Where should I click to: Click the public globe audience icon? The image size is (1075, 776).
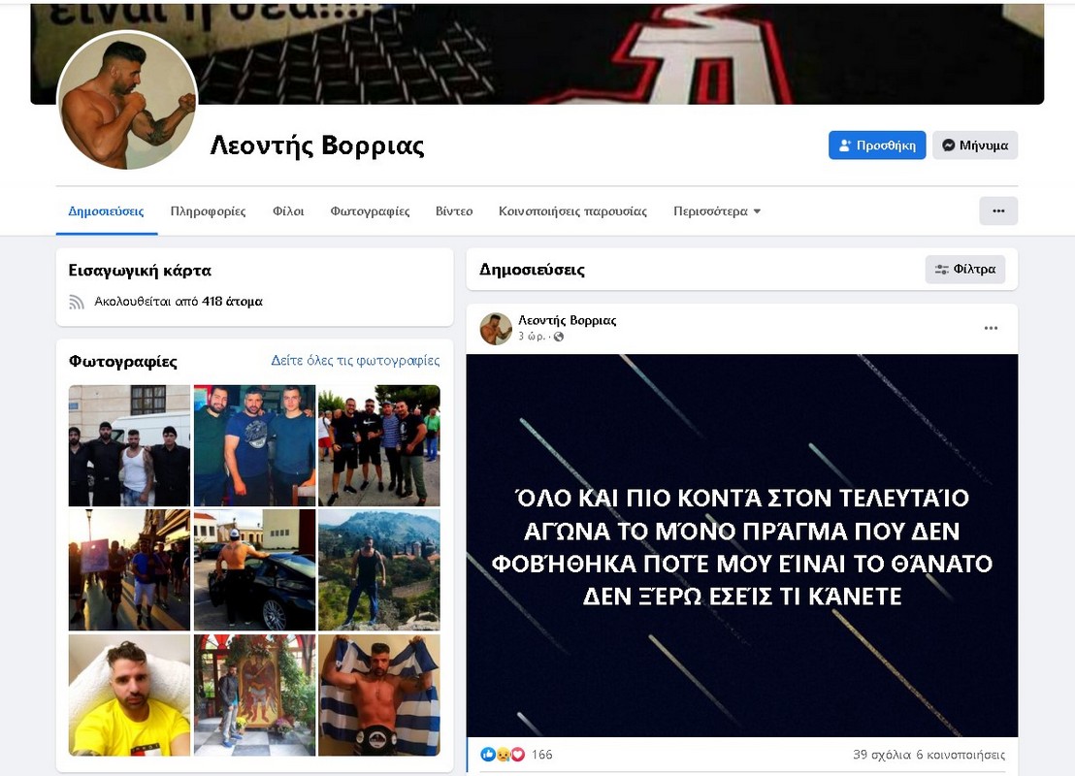coord(558,337)
